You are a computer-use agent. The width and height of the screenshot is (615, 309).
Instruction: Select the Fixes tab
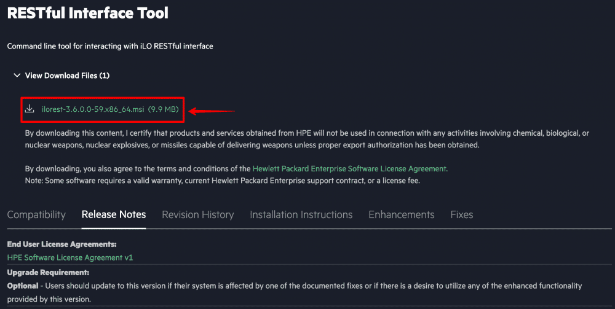tap(462, 214)
